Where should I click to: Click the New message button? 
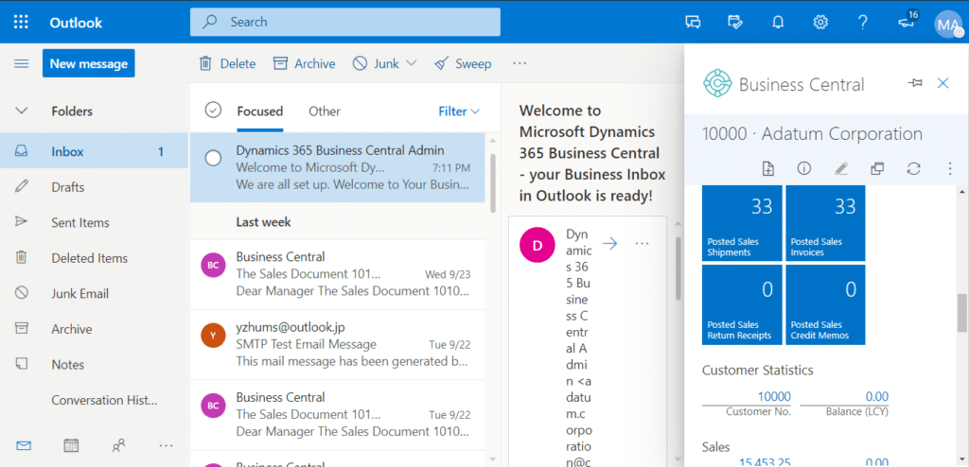point(88,63)
